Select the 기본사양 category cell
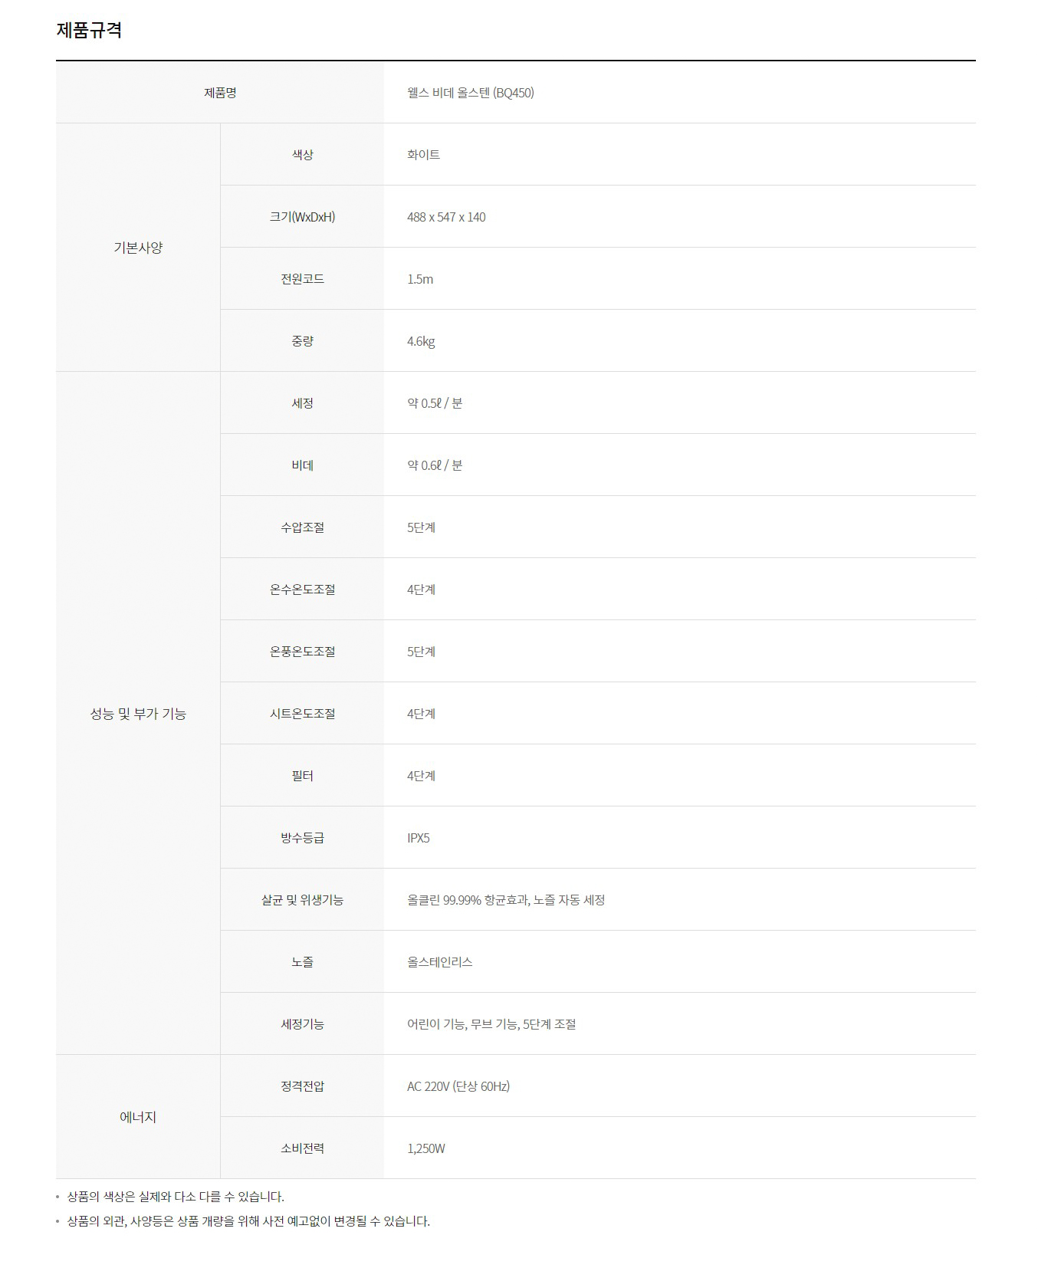 pyautogui.click(x=138, y=248)
